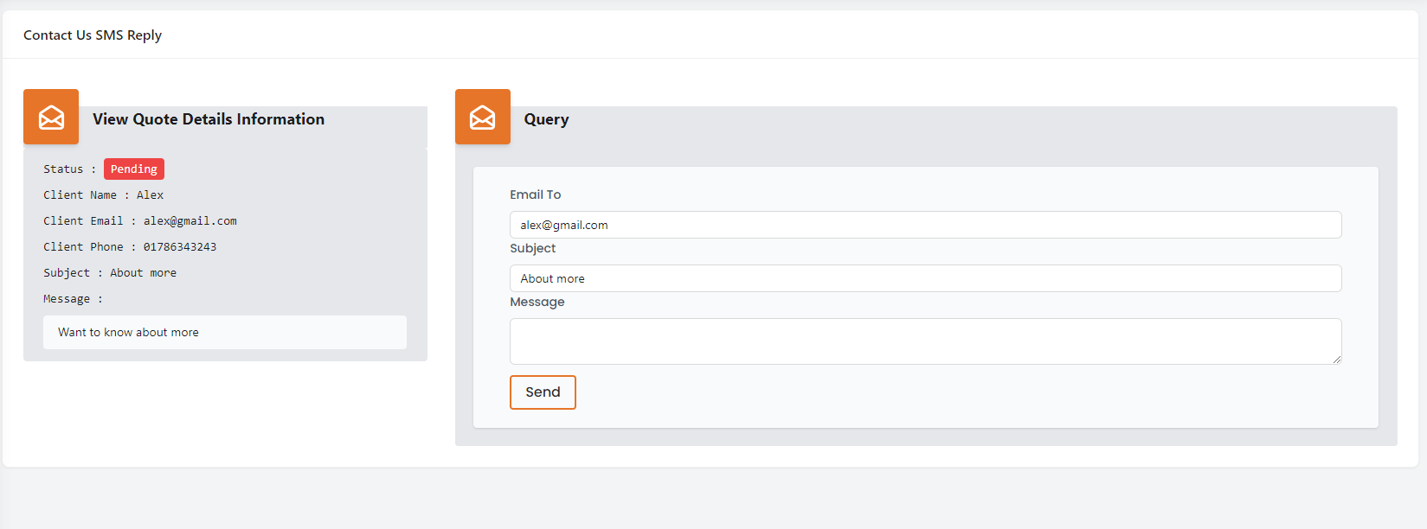Grab the Message textarea resize handle
The height and width of the screenshot is (529, 1427).
(x=1337, y=360)
